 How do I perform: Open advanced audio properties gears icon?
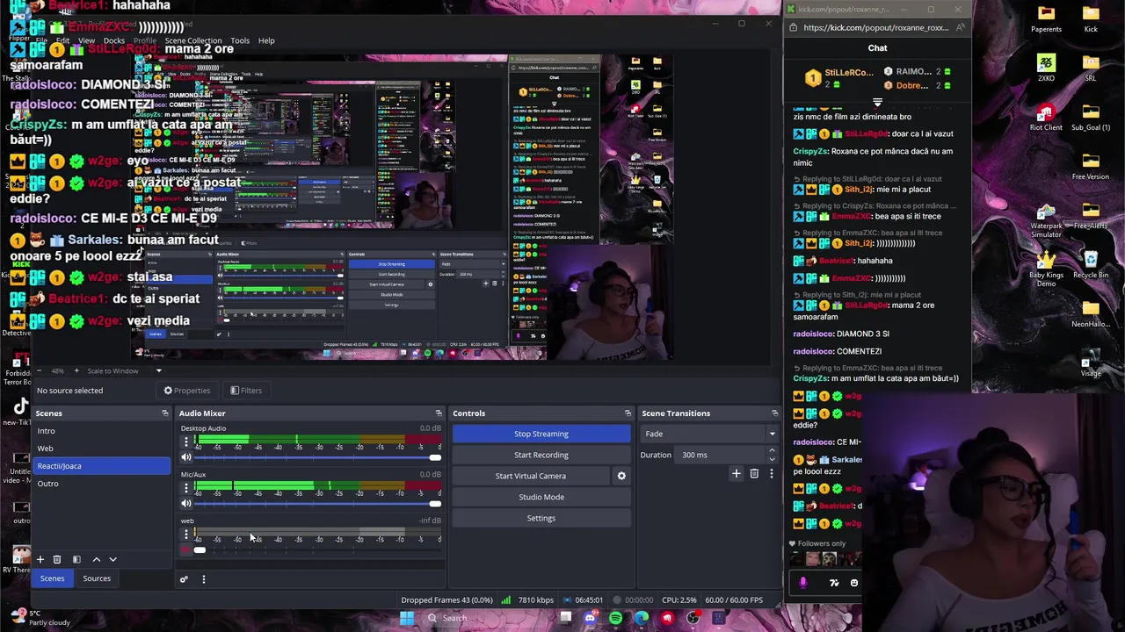tap(184, 579)
